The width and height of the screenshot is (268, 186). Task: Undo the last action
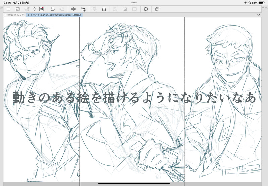[x=53, y=9]
